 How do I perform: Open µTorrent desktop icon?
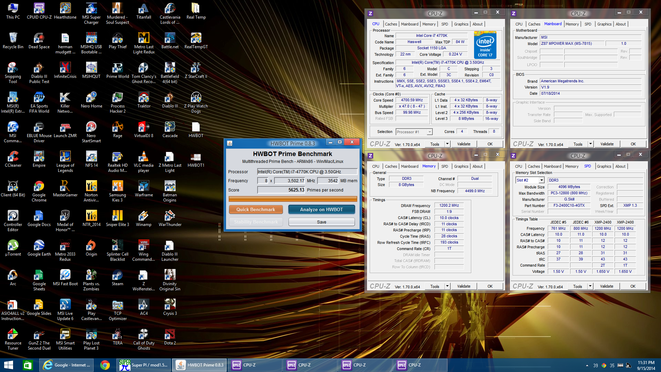[13, 248]
